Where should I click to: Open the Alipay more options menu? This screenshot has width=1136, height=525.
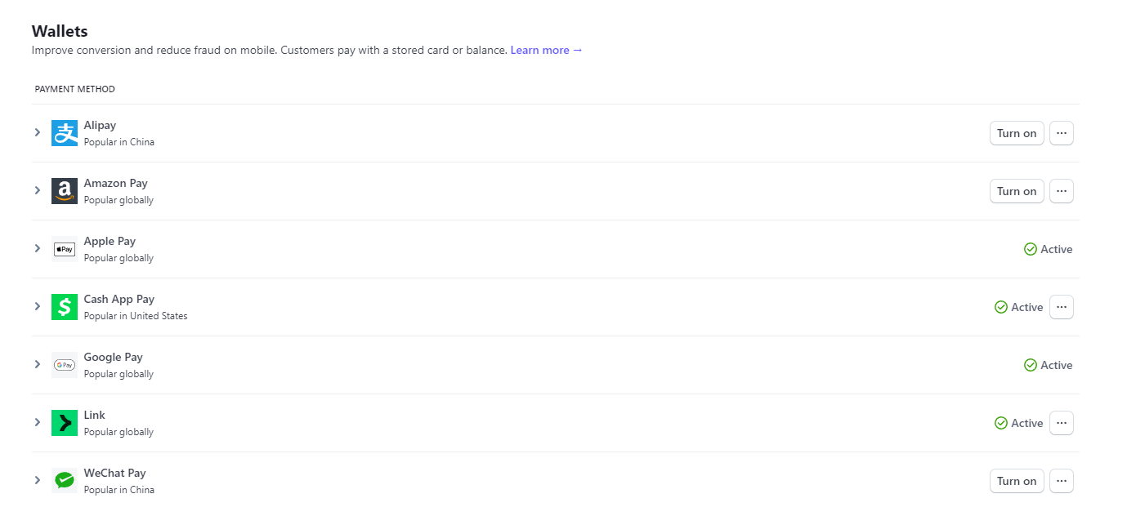tap(1062, 133)
